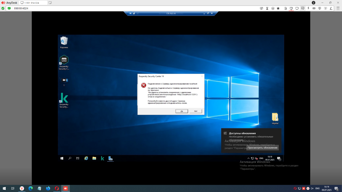The height and width of the screenshot is (192, 342).
Task: Open Task View on the local taskbar
Action: click(13, 188)
